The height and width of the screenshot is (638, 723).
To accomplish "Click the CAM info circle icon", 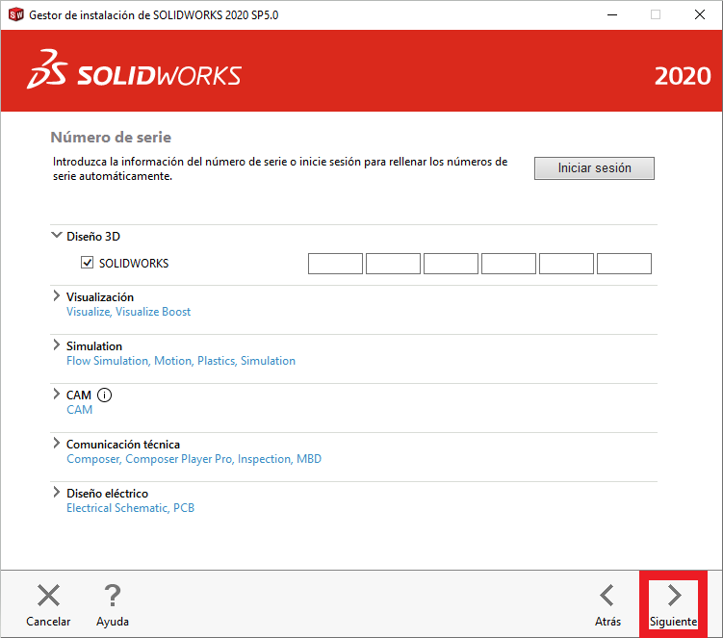I will pyautogui.click(x=105, y=396).
